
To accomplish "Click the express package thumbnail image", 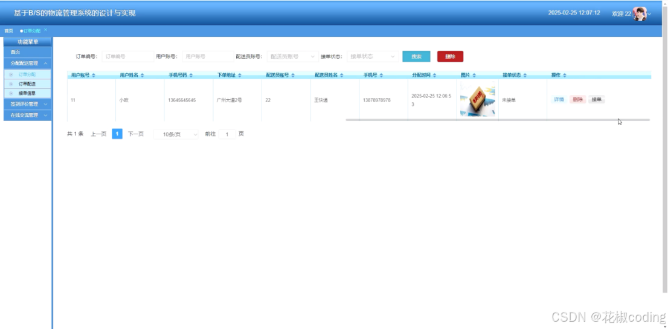I will pyautogui.click(x=478, y=100).
